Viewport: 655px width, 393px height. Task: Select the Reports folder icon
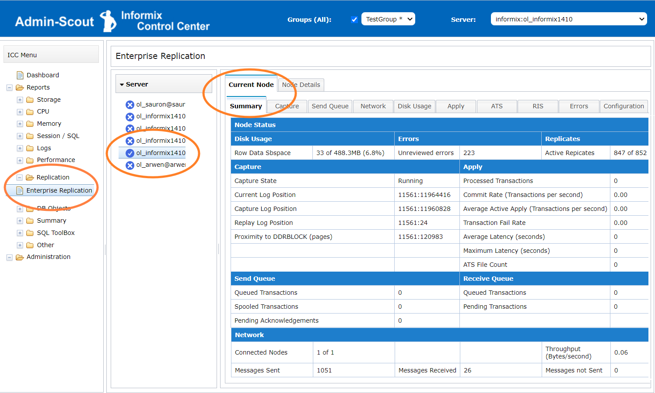point(20,87)
